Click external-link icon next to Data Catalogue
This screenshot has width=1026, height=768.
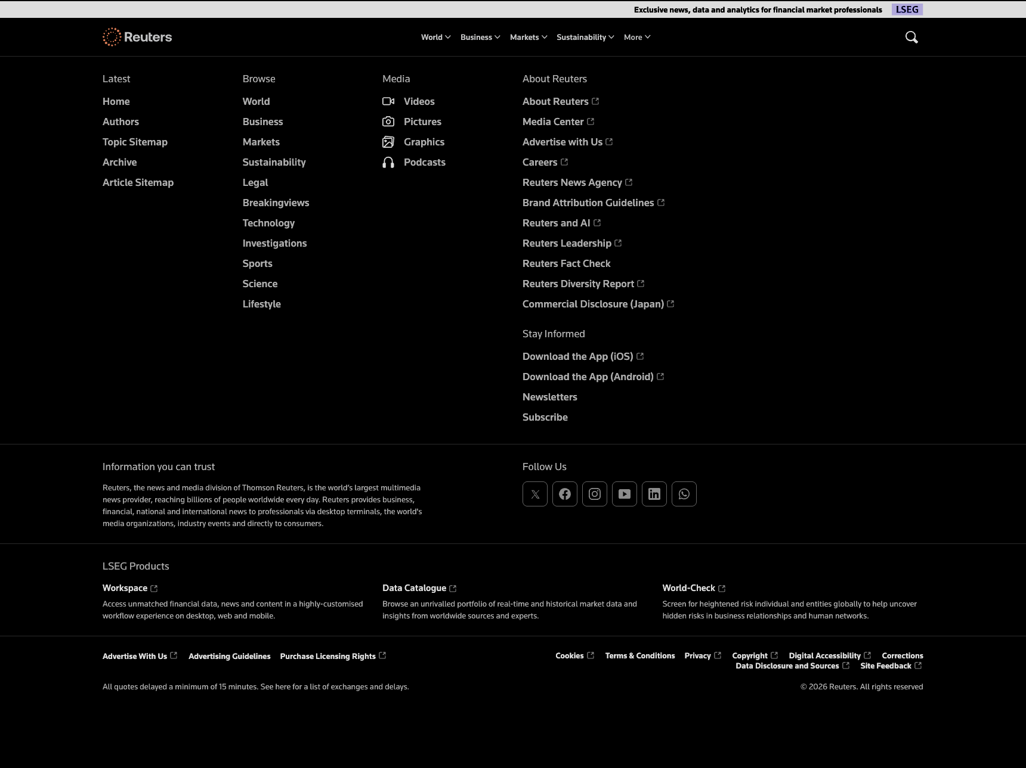(x=453, y=589)
